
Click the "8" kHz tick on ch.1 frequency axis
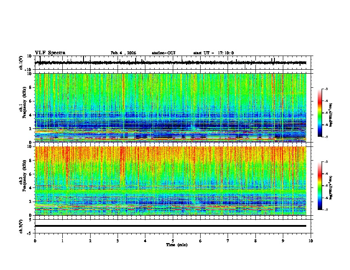pyautogui.click(x=30, y=87)
